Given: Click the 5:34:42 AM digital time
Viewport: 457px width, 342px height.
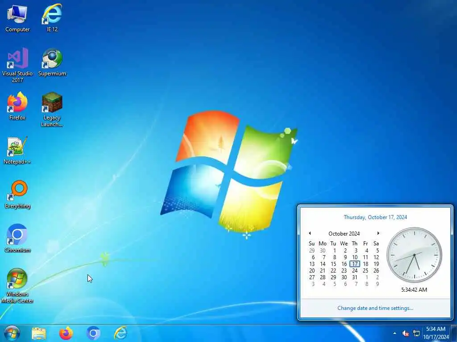Looking at the screenshot, I should point(414,289).
